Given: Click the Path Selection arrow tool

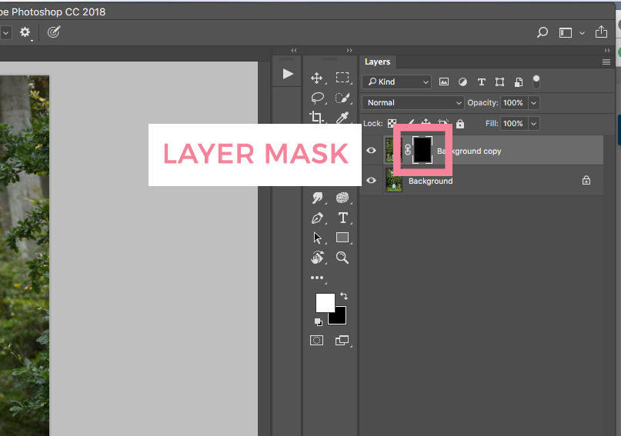Looking at the screenshot, I should [x=316, y=238].
